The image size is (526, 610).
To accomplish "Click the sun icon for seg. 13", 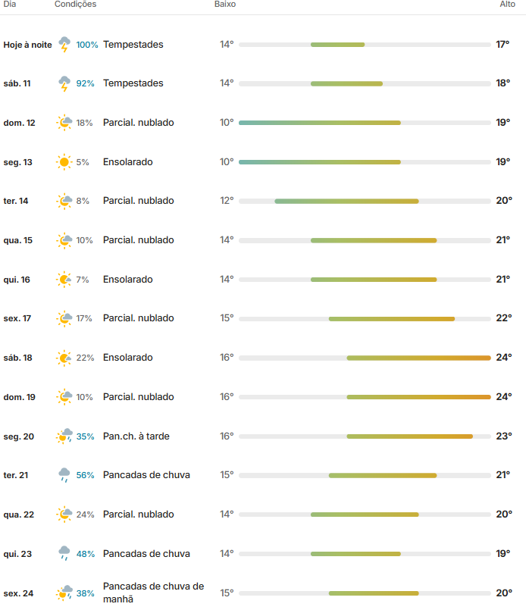I will (x=64, y=162).
